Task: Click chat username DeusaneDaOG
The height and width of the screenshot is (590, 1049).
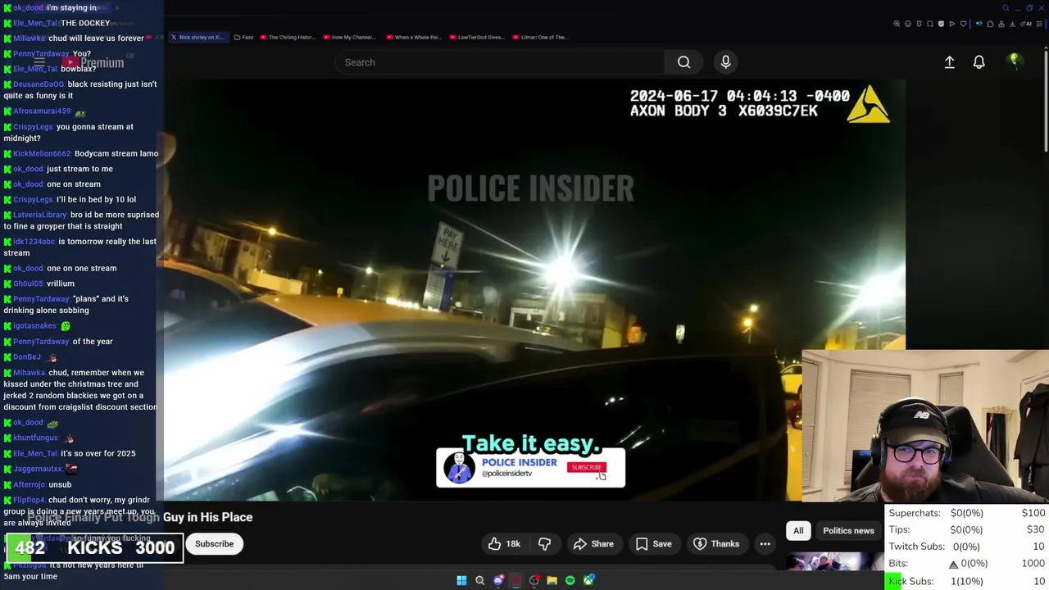Action: click(x=38, y=84)
